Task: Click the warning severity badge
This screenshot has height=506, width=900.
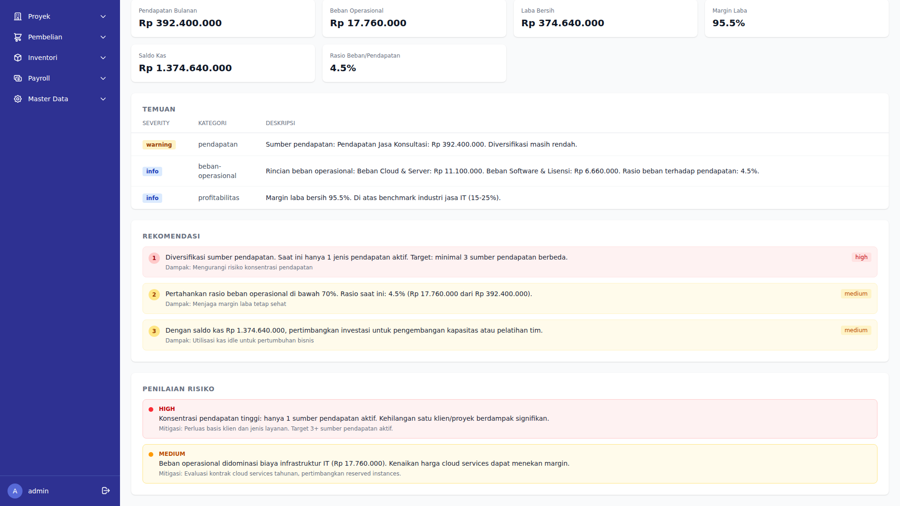Action: click(x=159, y=145)
